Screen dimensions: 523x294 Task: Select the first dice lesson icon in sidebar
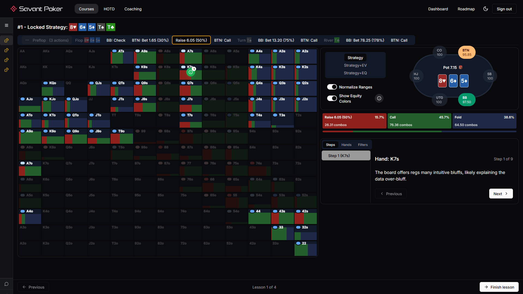[x=6, y=40]
